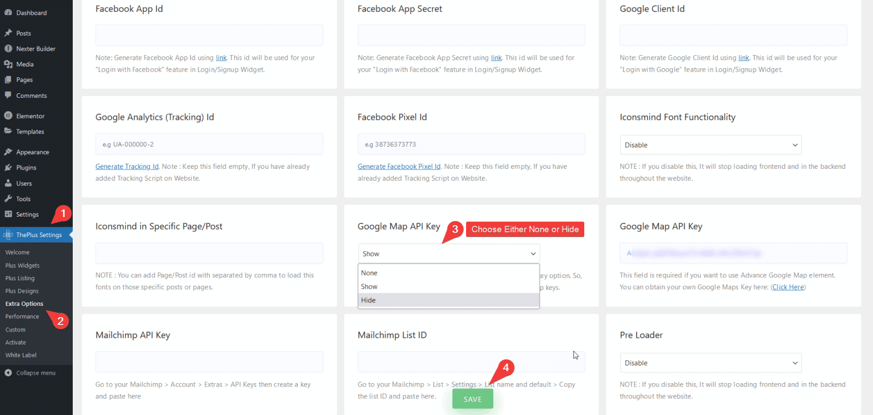873x415 pixels.
Task: Expand the Pre Loader dropdown
Action: [x=710, y=363]
